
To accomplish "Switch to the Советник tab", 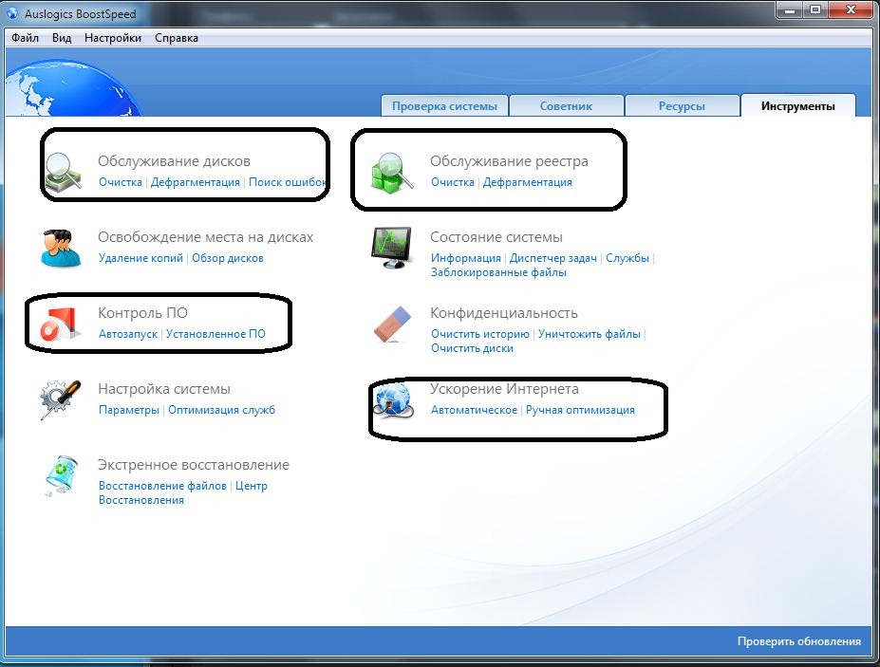I will click(x=567, y=106).
